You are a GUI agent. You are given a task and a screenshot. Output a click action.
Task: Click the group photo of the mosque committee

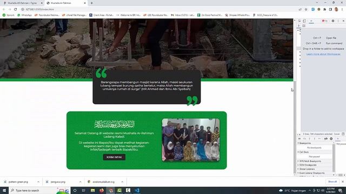[x=191, y=140]
